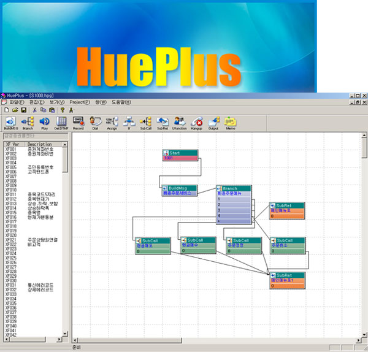
Task: Select variable row XF011
Action: click(x=33, y=194)
